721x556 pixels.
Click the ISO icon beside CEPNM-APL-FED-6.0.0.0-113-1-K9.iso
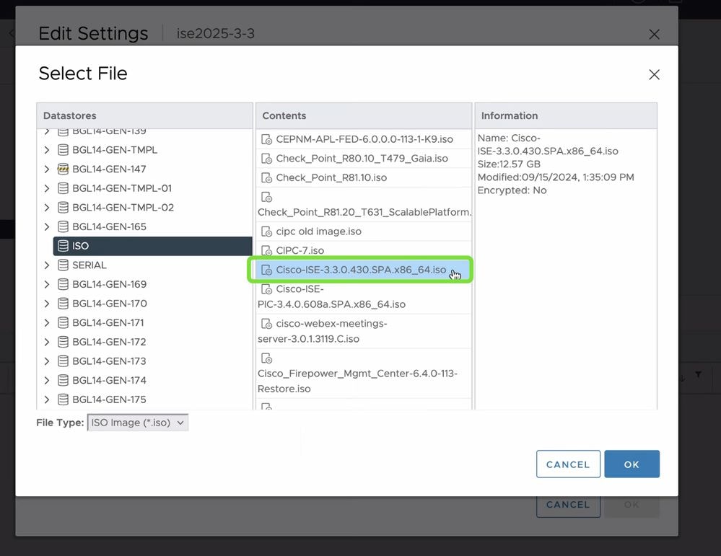pos(267,138)
